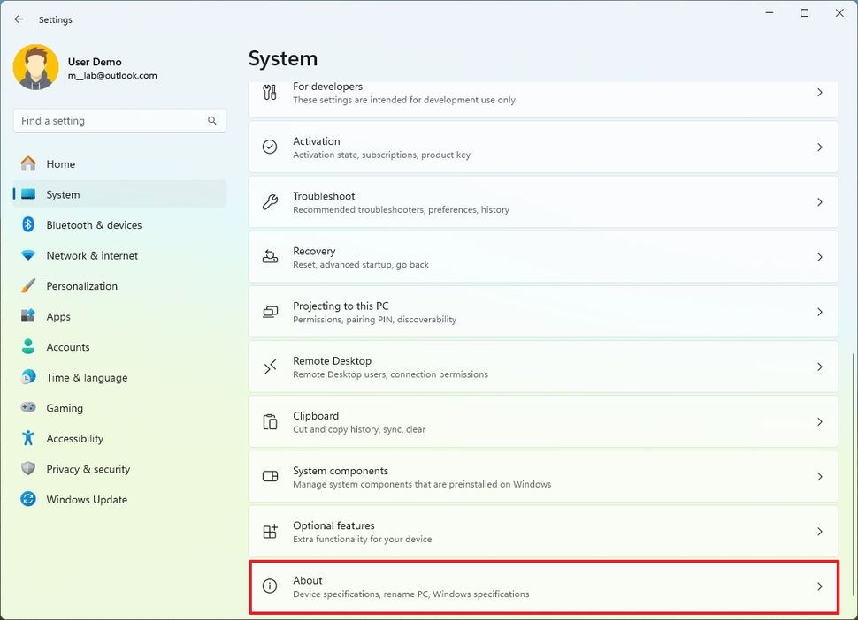Viewport: 858px width, 620px height.
Task: Click the Troubleshoot wrench icon
Action: [x=270, y=202]
